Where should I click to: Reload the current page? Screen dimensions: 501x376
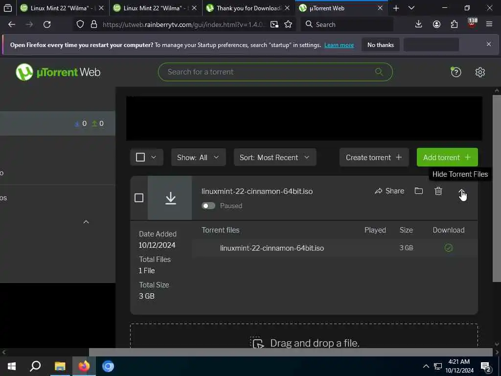pos(47,24)
